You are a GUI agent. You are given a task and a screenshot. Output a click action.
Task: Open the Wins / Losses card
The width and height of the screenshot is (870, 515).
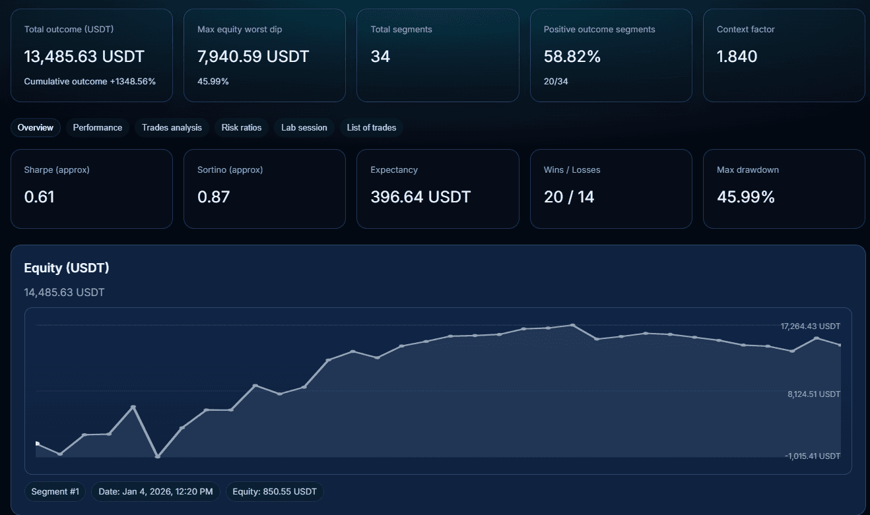click(x=611, y=189)
